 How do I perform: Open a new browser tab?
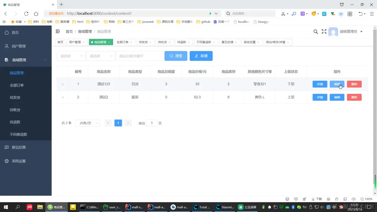[x=61, y=4]
